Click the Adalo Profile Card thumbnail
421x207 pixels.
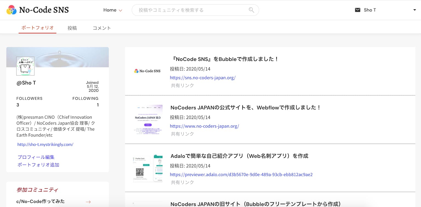point(148,168)
